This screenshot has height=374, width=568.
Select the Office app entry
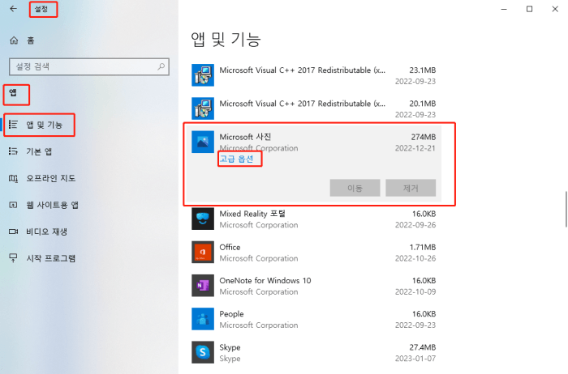point(314,252)
